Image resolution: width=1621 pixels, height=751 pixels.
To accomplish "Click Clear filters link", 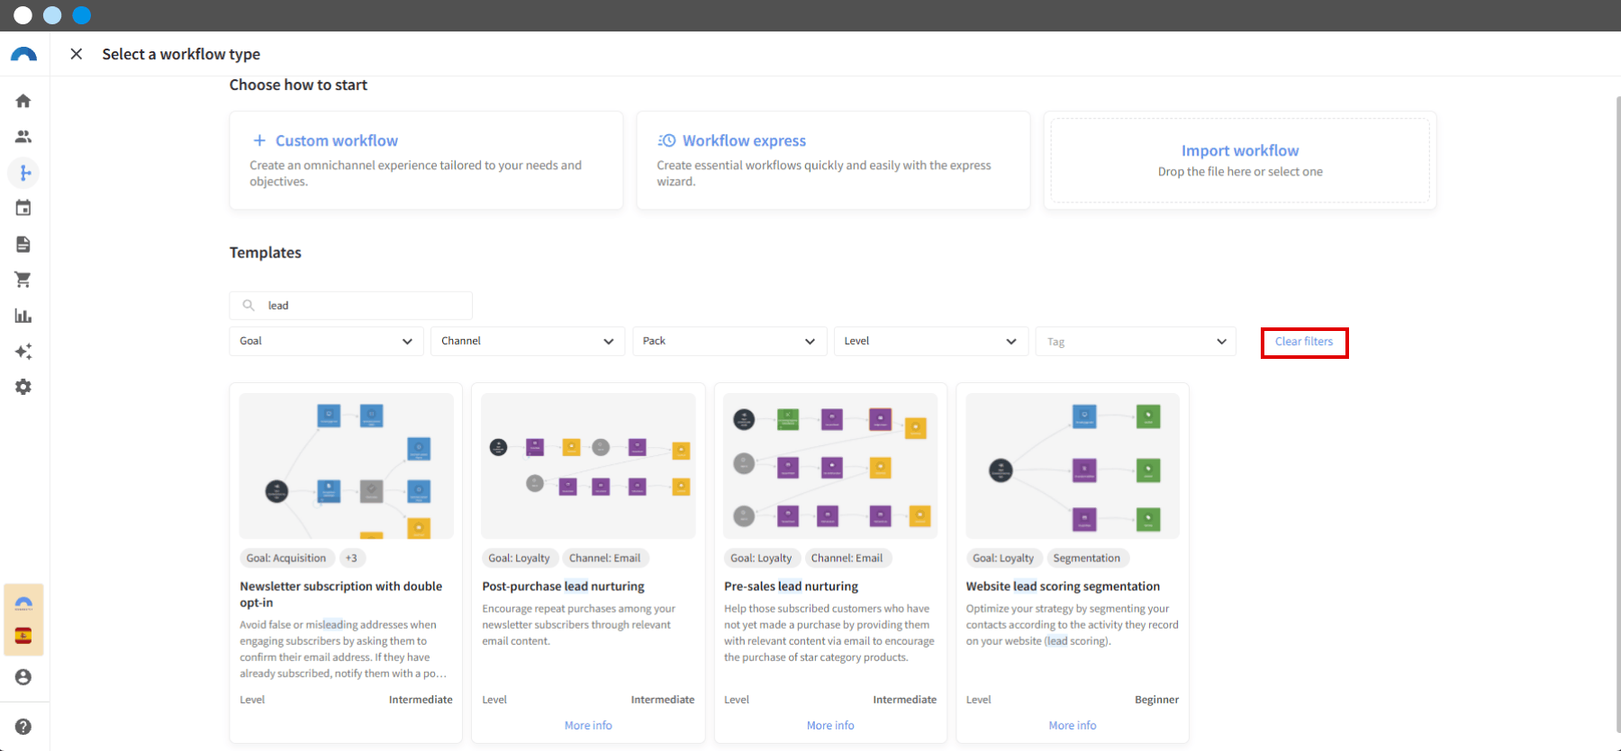I will tap(1304, 342).
